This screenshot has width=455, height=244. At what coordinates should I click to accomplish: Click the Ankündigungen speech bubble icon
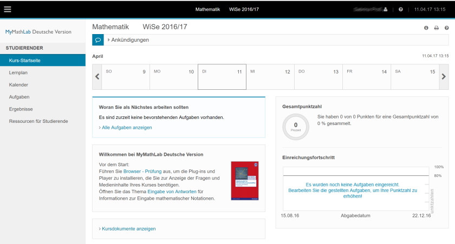tap(98, 39)
